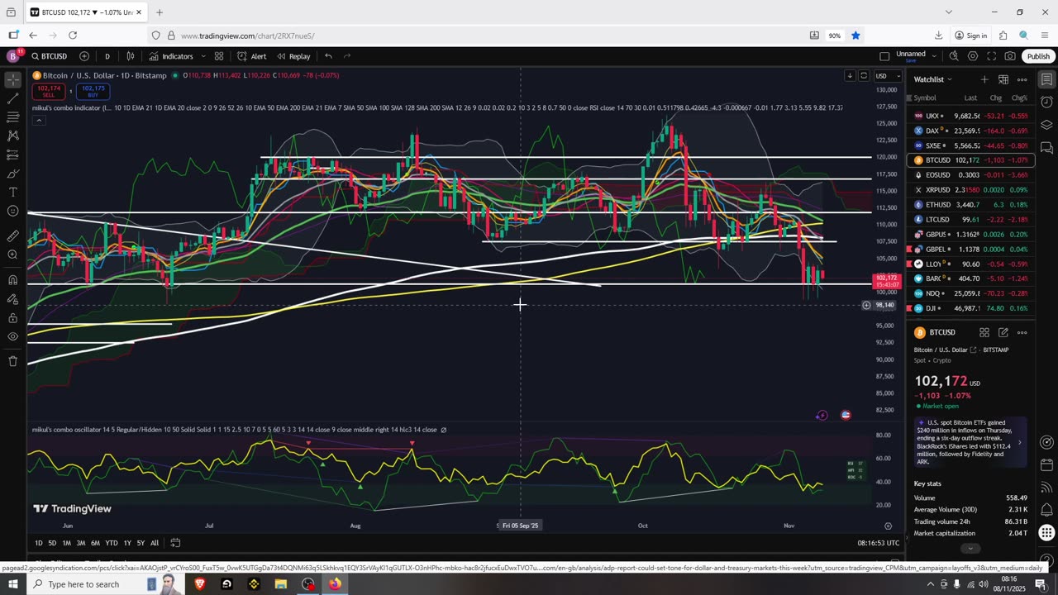Open chart settings gear icon
Screen dimensions: 1058x595
pyautogui.click(x=973, y=56)
